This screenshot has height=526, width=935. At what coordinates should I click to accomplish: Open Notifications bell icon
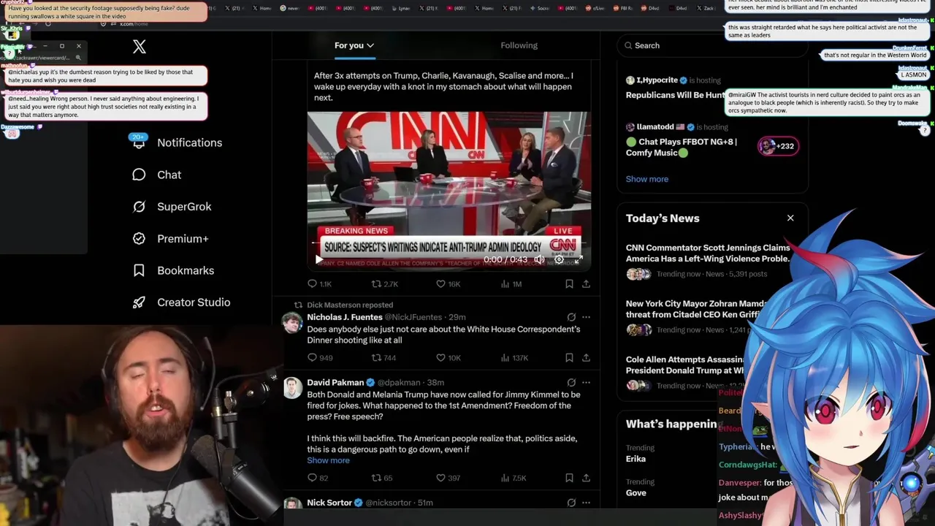click(139, 142)
